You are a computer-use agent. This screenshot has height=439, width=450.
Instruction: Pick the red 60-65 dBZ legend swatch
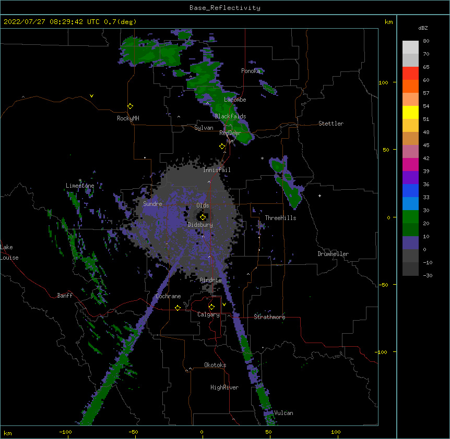coord(410,74)
